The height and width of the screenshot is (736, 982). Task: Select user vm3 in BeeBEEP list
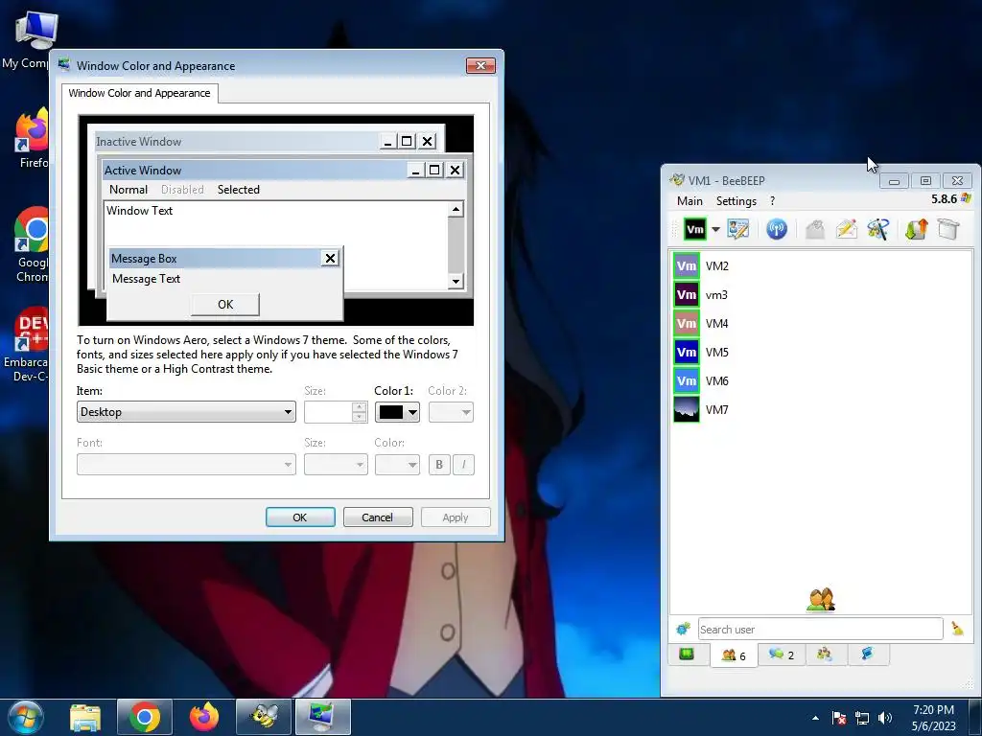[821, 295]
